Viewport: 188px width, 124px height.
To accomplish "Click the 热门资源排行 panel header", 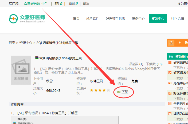I will click(177, 56).
